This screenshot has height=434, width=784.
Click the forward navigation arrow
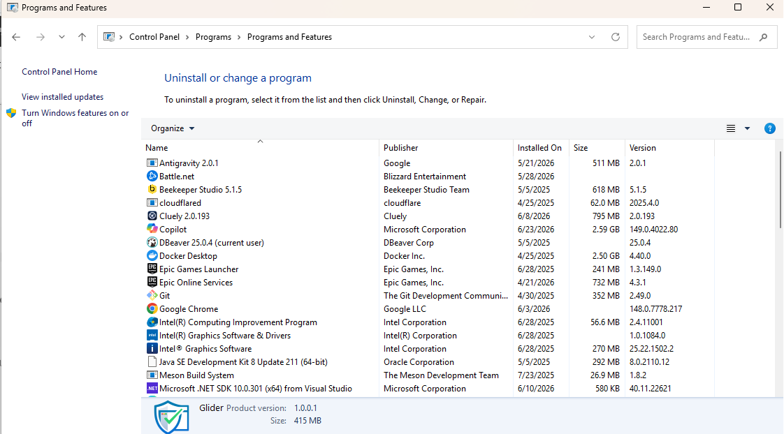tap(41, 37)
